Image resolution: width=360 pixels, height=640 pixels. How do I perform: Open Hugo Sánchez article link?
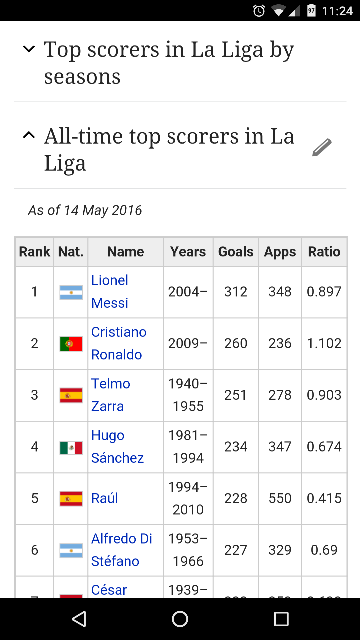pyautogui.click(x=117, y=447)
